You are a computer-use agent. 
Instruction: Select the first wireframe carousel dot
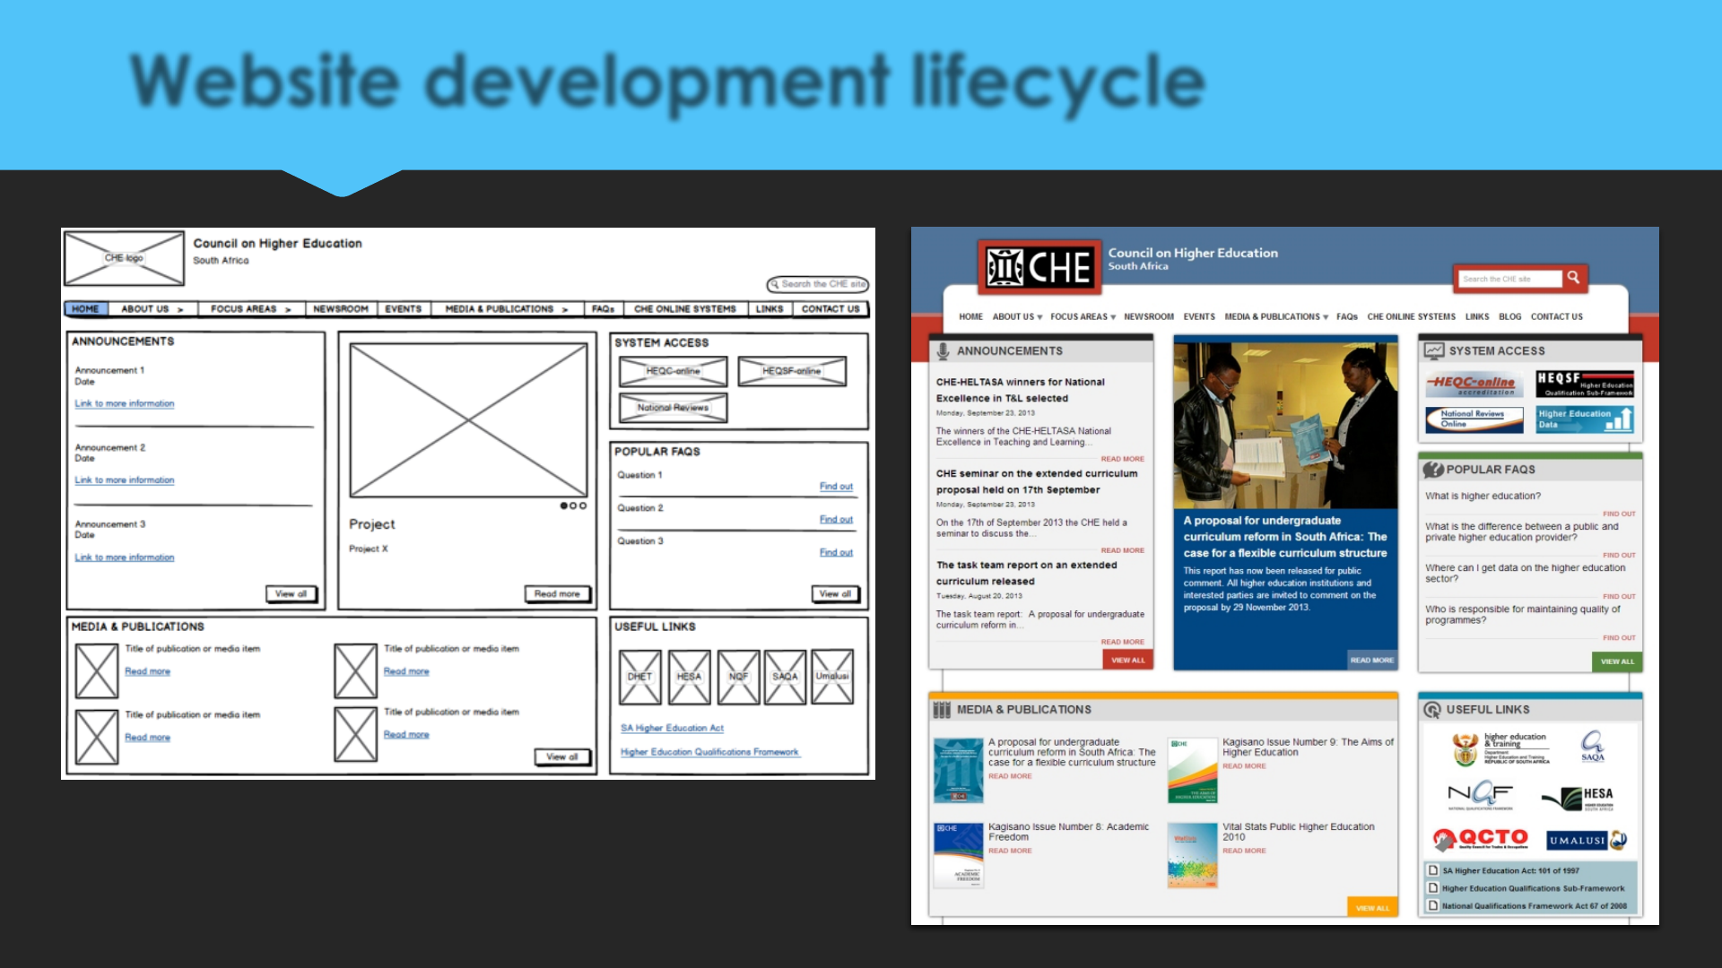tap(564, 506)
